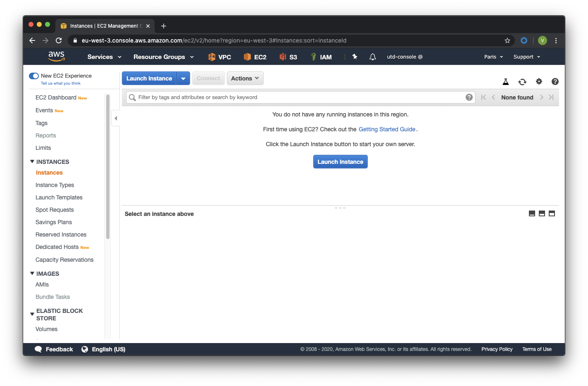Open the EC2 shortcut in top bar
The image size is (588, 386).
(x=255, y=57)
